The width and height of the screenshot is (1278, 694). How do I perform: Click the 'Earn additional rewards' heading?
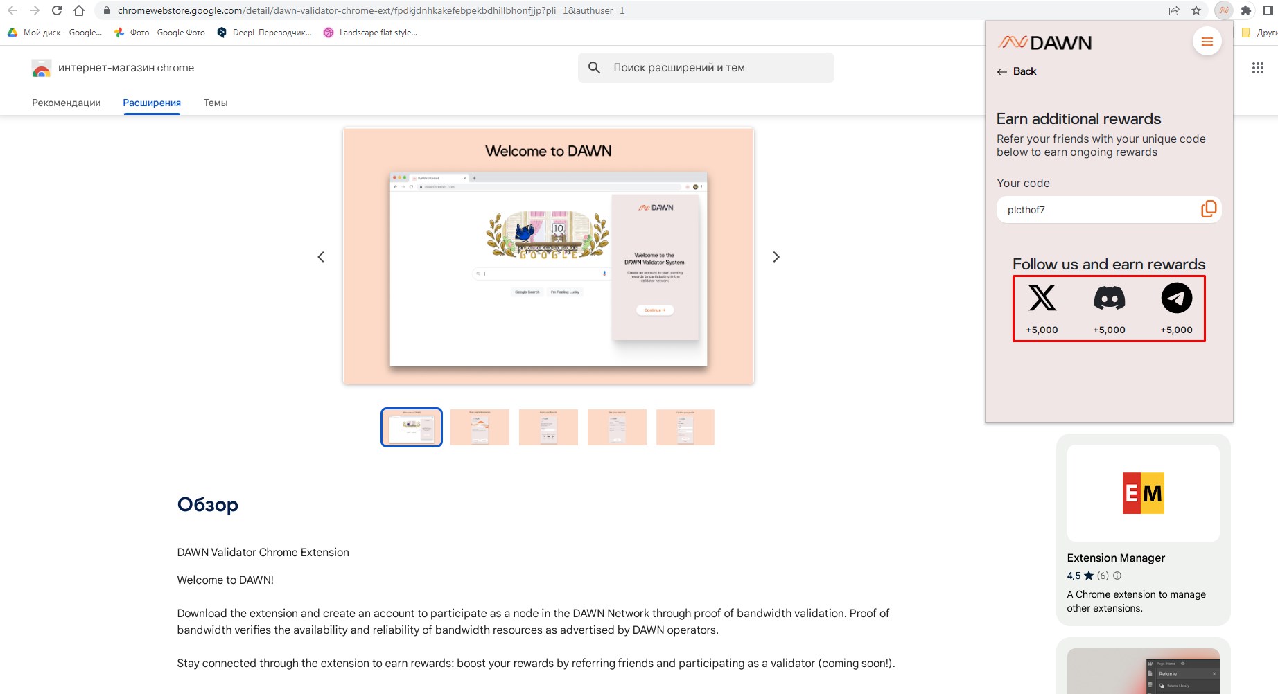point(1078,118)
